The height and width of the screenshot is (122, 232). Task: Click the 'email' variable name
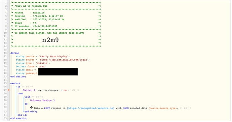[x=29, y=70]
